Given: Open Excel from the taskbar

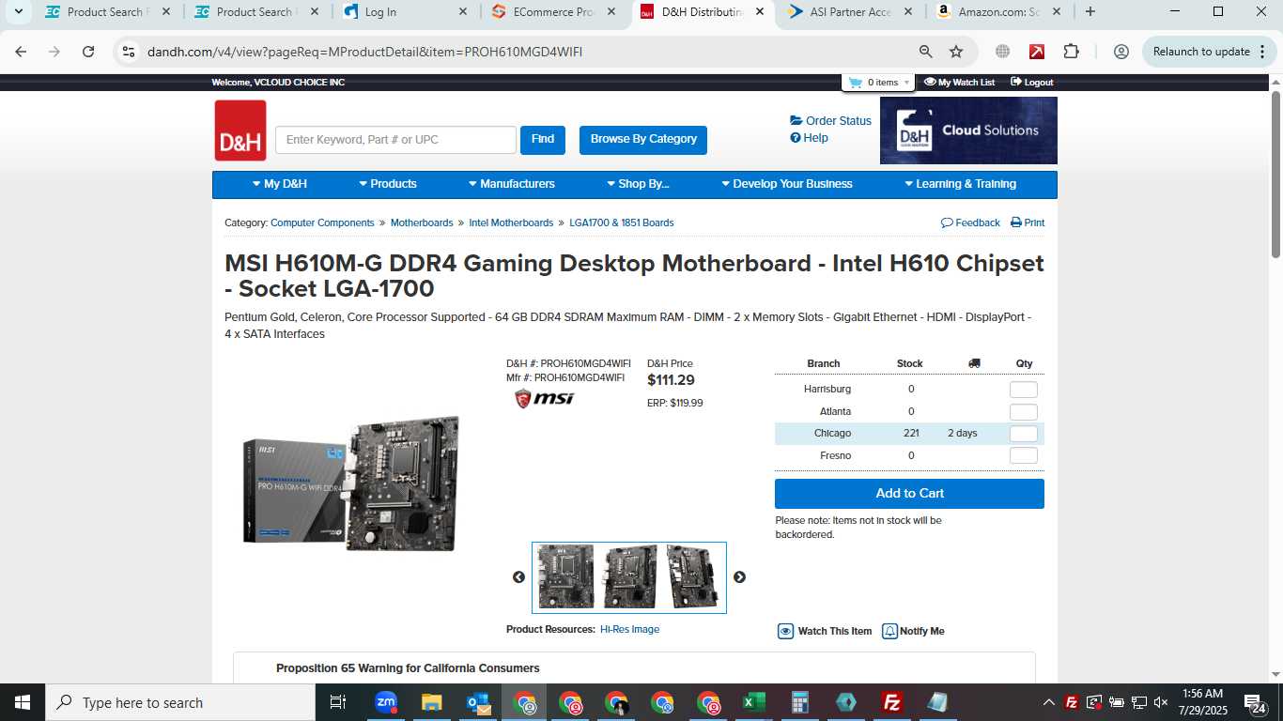Looking at the screenshot, I should (x=753, y=702).
